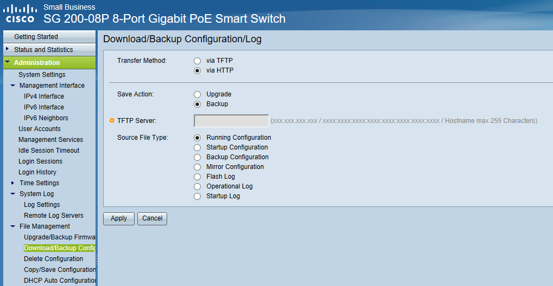
Task: Click the TFTP Server input field
Action: [231, 121]
